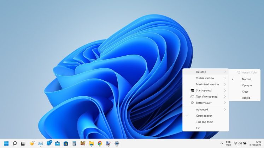The image size is (264, 148).
Task: Open battery status tray icon
Action: pos(245,143)
